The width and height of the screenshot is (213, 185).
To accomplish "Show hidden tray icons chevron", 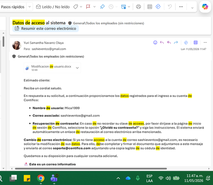I will (x=118, y=178).
